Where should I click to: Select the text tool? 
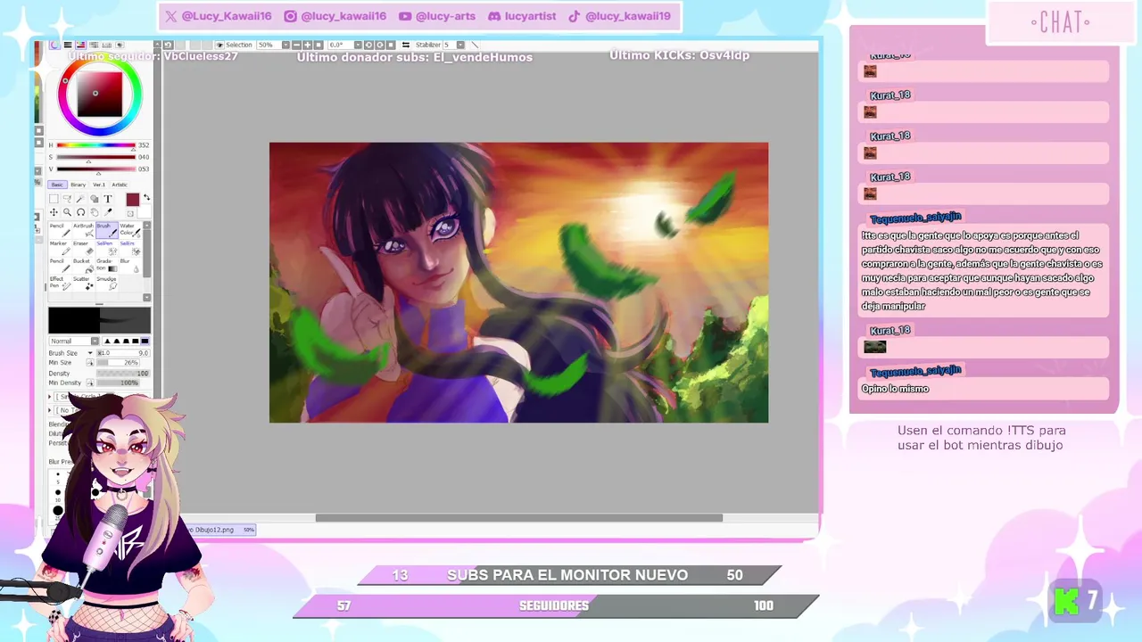pyautogui.click(x=108, y=199)
